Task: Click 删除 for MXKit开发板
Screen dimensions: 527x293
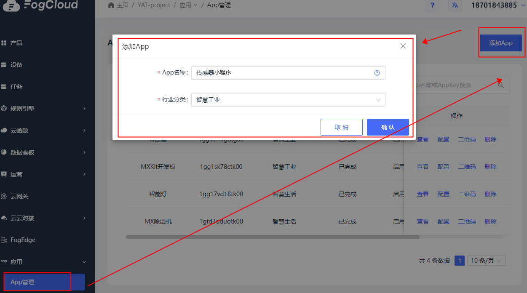Action: pyautogui.click(x=490, y=167)
